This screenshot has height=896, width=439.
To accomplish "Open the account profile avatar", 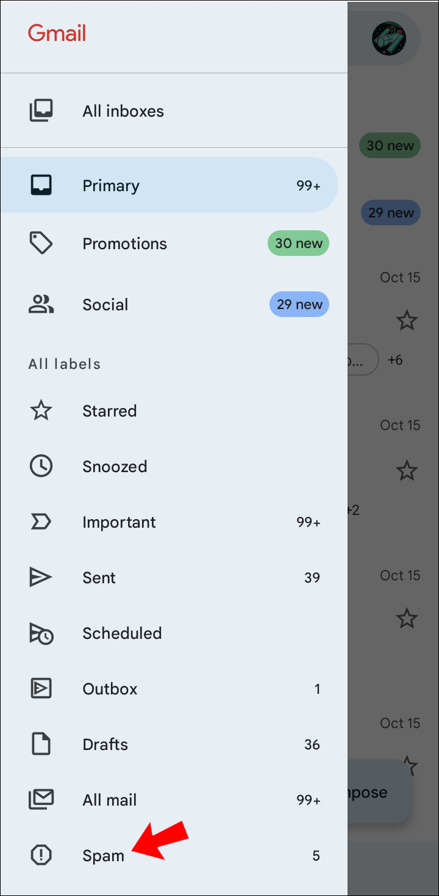I will pos(389,38).
